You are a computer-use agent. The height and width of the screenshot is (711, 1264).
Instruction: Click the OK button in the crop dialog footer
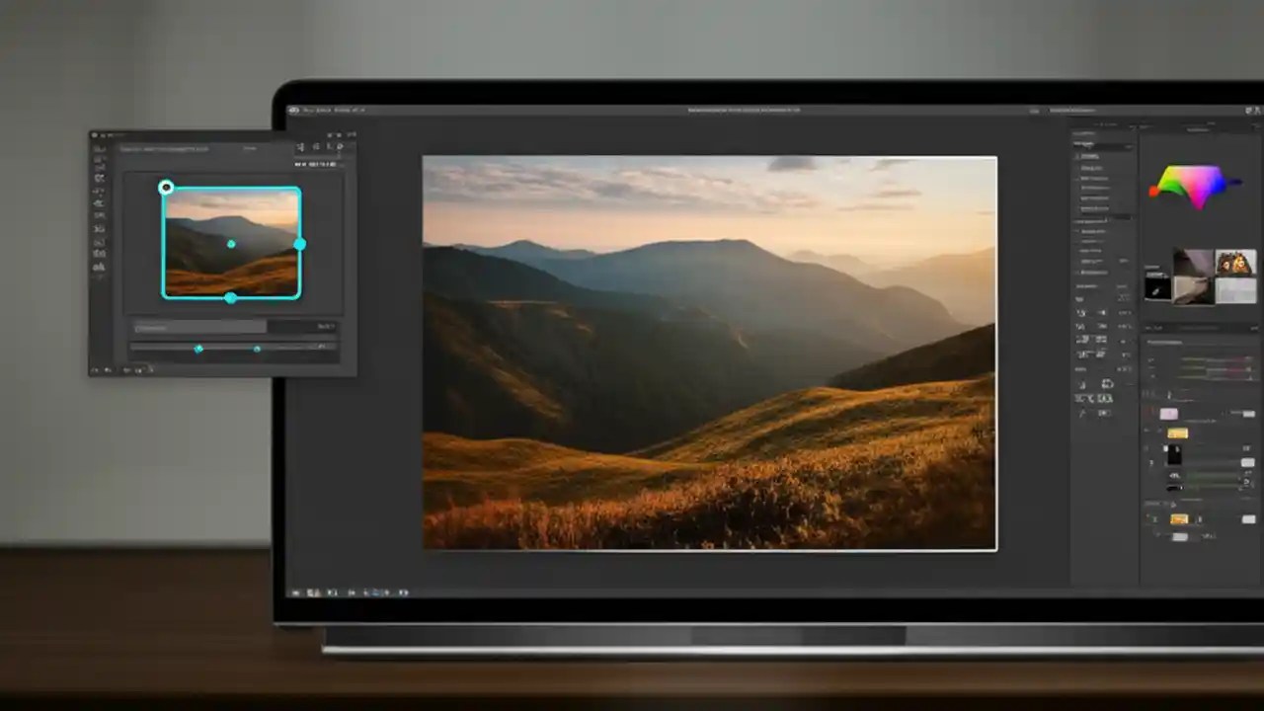coord(326,326)
